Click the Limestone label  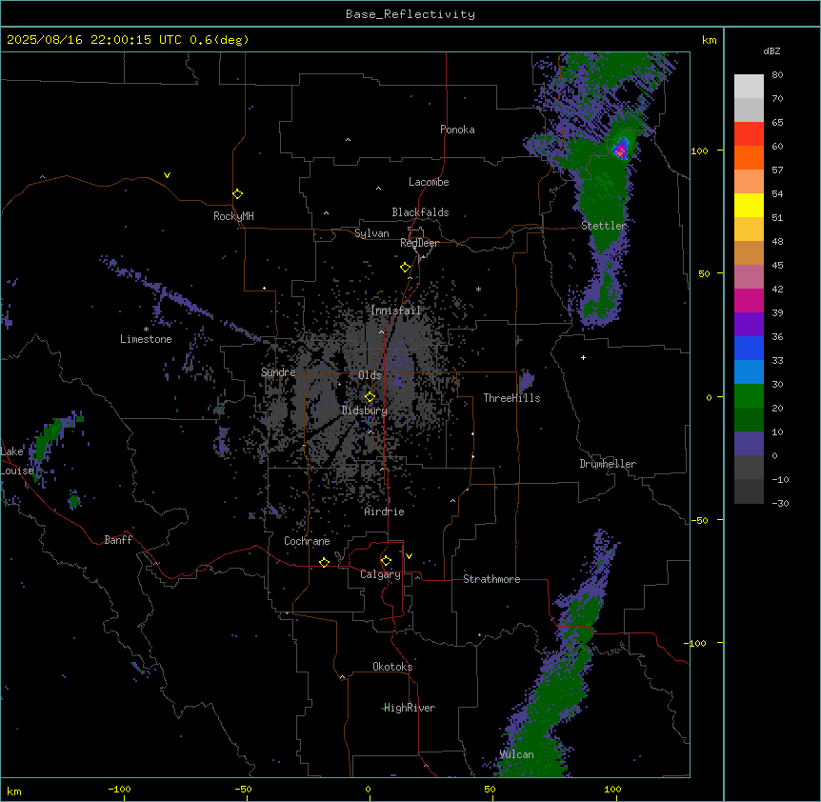coord(146,339)
